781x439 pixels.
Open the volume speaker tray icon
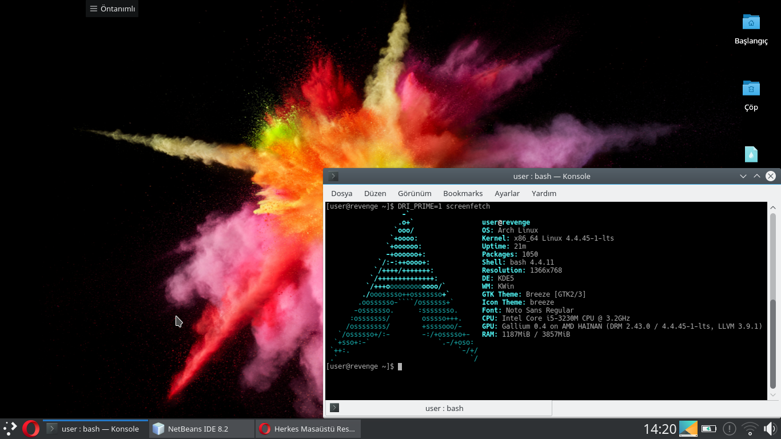(770, 429)
